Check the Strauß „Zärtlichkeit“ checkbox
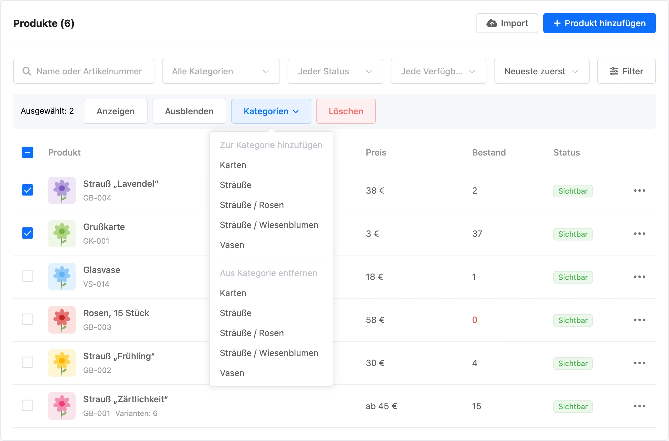Viewport: 669px width, 441px height. pyautogui.click(x=28, y=405)
